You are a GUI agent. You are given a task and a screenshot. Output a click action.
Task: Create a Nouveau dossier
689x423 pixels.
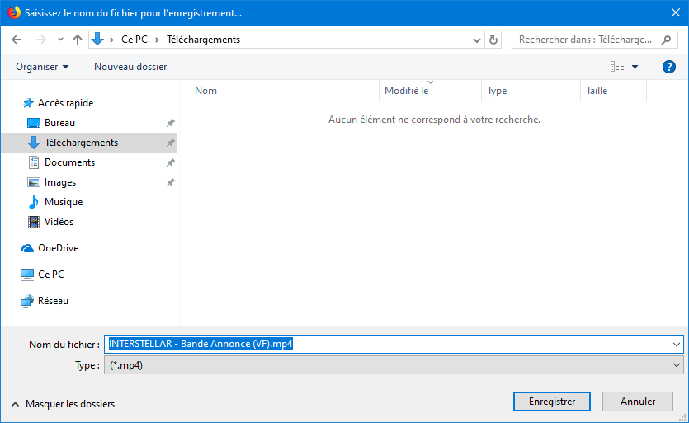click(x=130, y=67)
